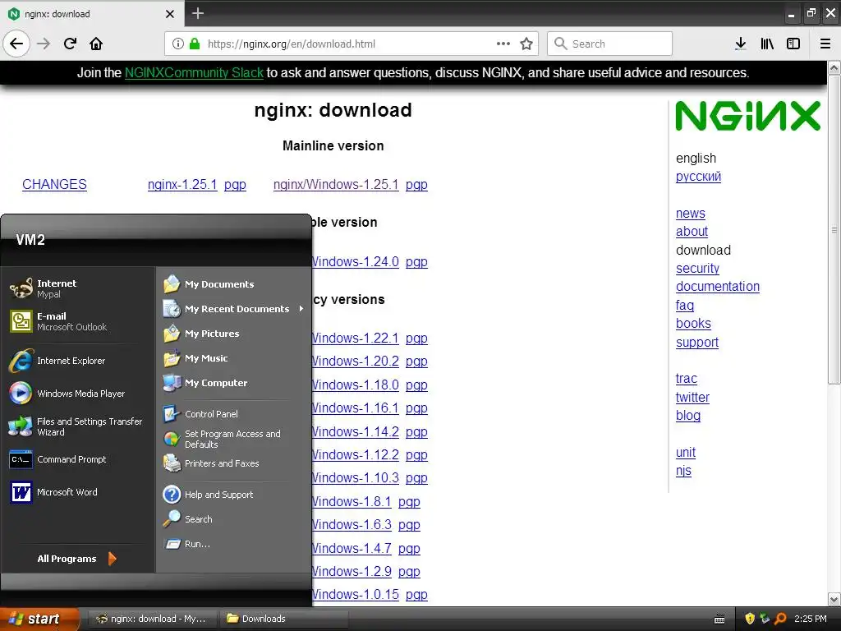Open Search from the Start menu
Screen dimensions: 841x631
(233, 519)
